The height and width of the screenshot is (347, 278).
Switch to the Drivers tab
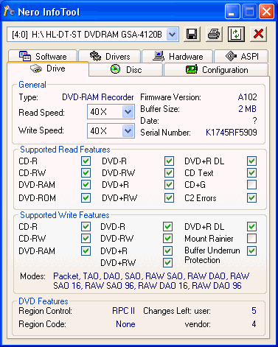point(110,56)
